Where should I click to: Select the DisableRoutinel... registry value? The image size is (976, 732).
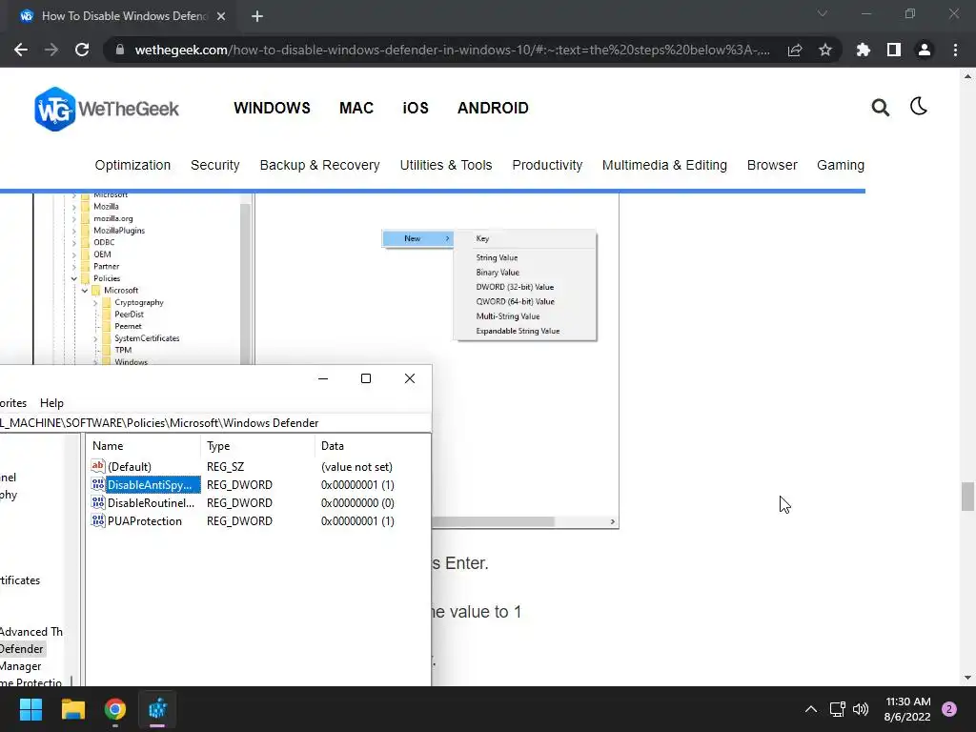(152, 503)
